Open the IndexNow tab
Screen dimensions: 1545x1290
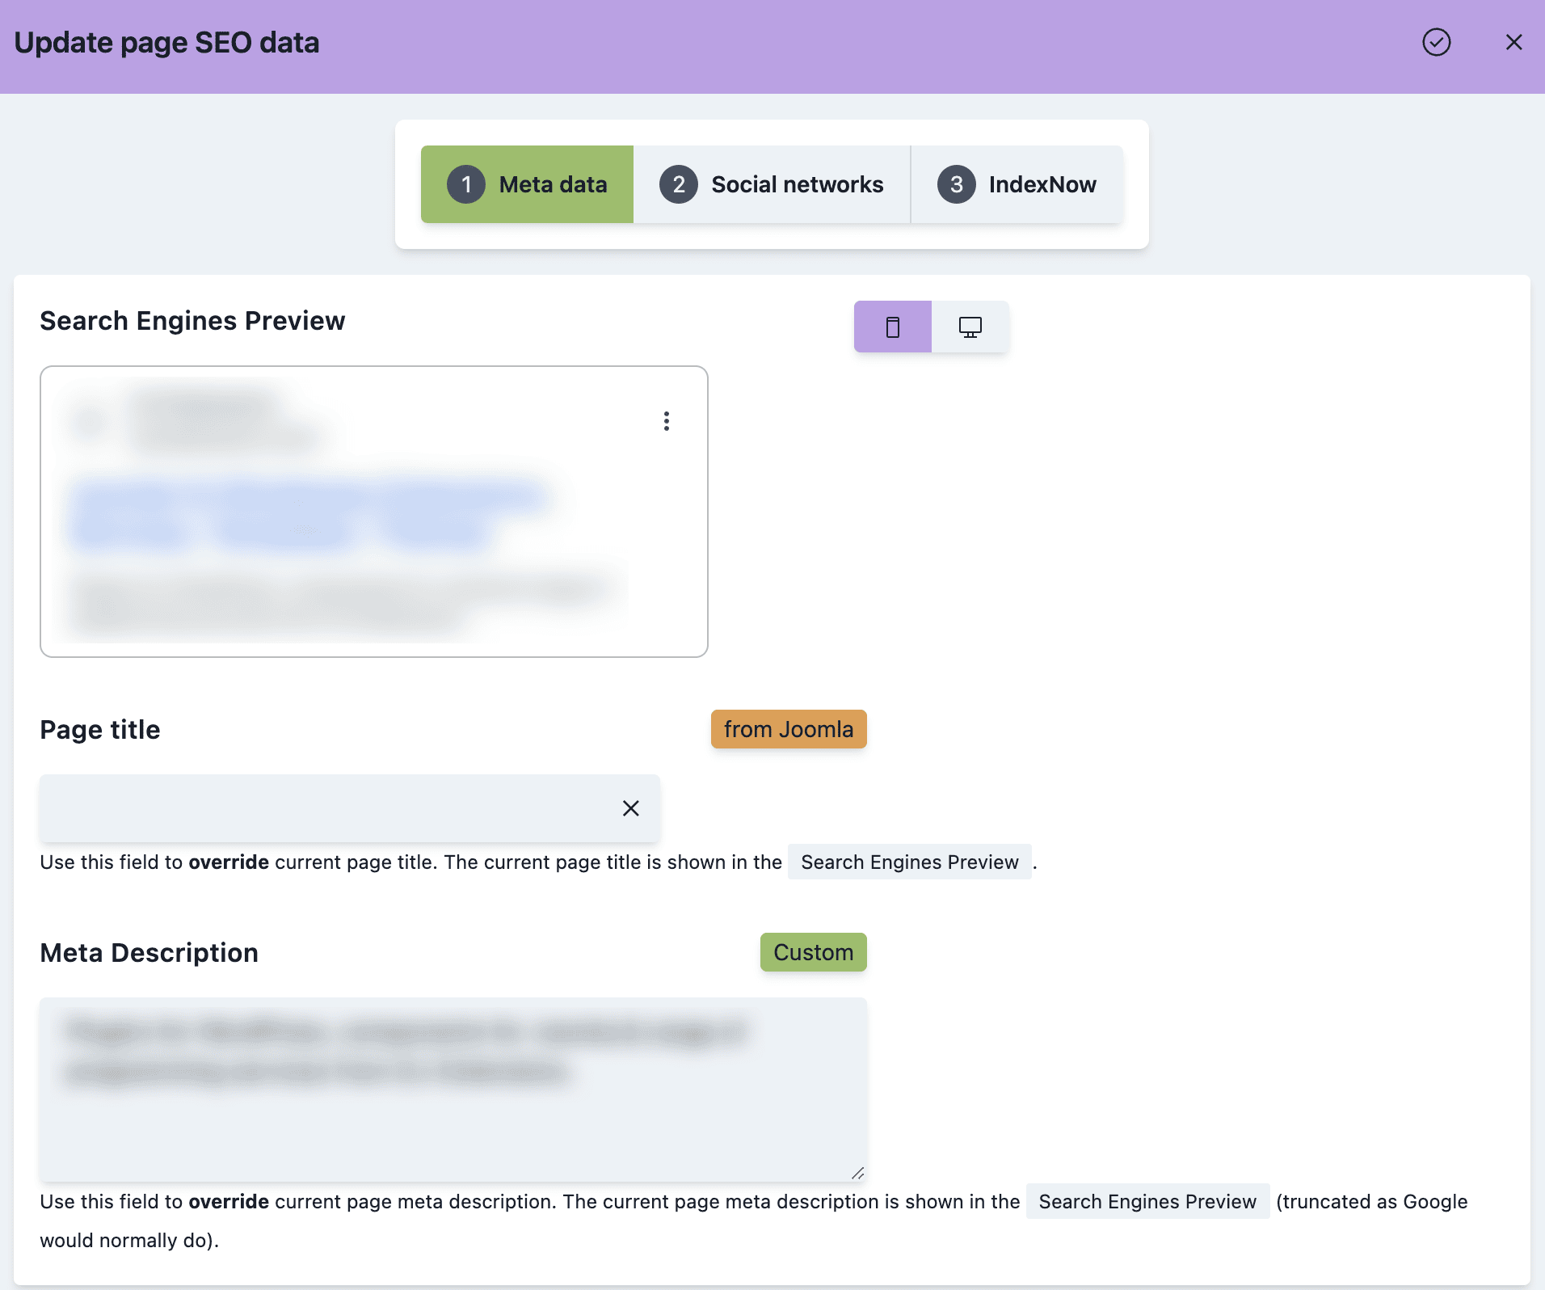tap(1017, 184)
